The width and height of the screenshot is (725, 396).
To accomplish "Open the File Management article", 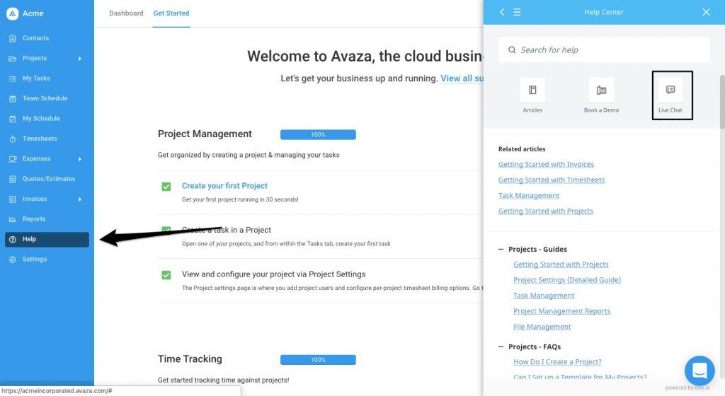I will click(542, 327).
